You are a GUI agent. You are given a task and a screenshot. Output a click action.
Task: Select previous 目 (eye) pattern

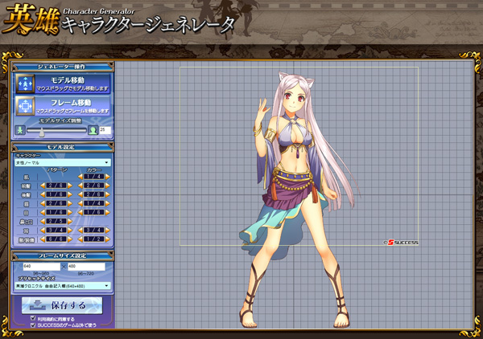[x=43, y=212]
